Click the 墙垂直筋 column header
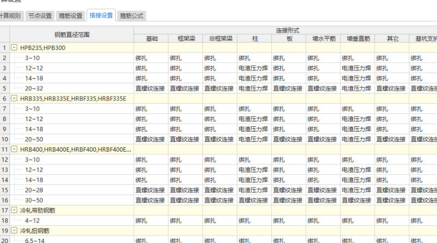The image size is (437, 243). [x=358, y=39]
